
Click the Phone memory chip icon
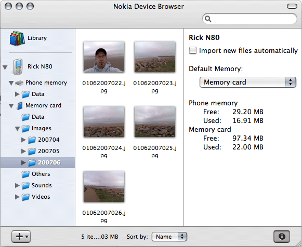[19, 83]
